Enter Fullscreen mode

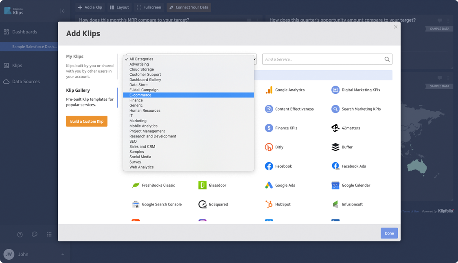(x=149, y=7)
